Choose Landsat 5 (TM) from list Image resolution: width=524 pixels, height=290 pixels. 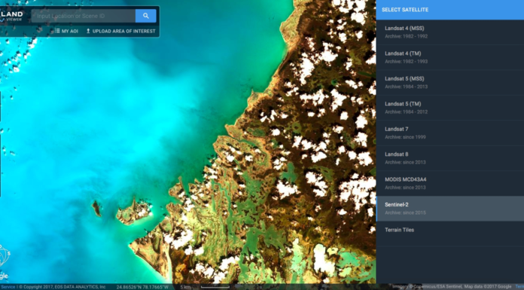449,108
